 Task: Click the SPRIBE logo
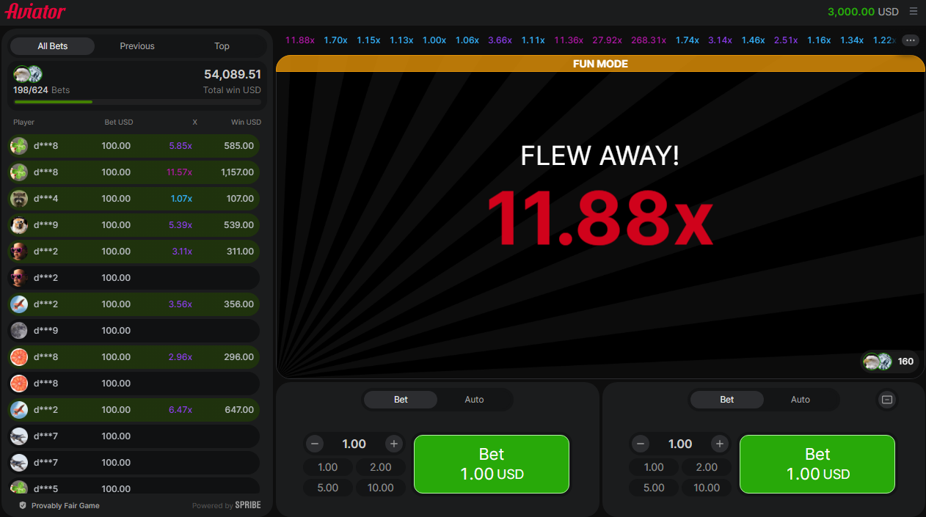coord(247,505)
